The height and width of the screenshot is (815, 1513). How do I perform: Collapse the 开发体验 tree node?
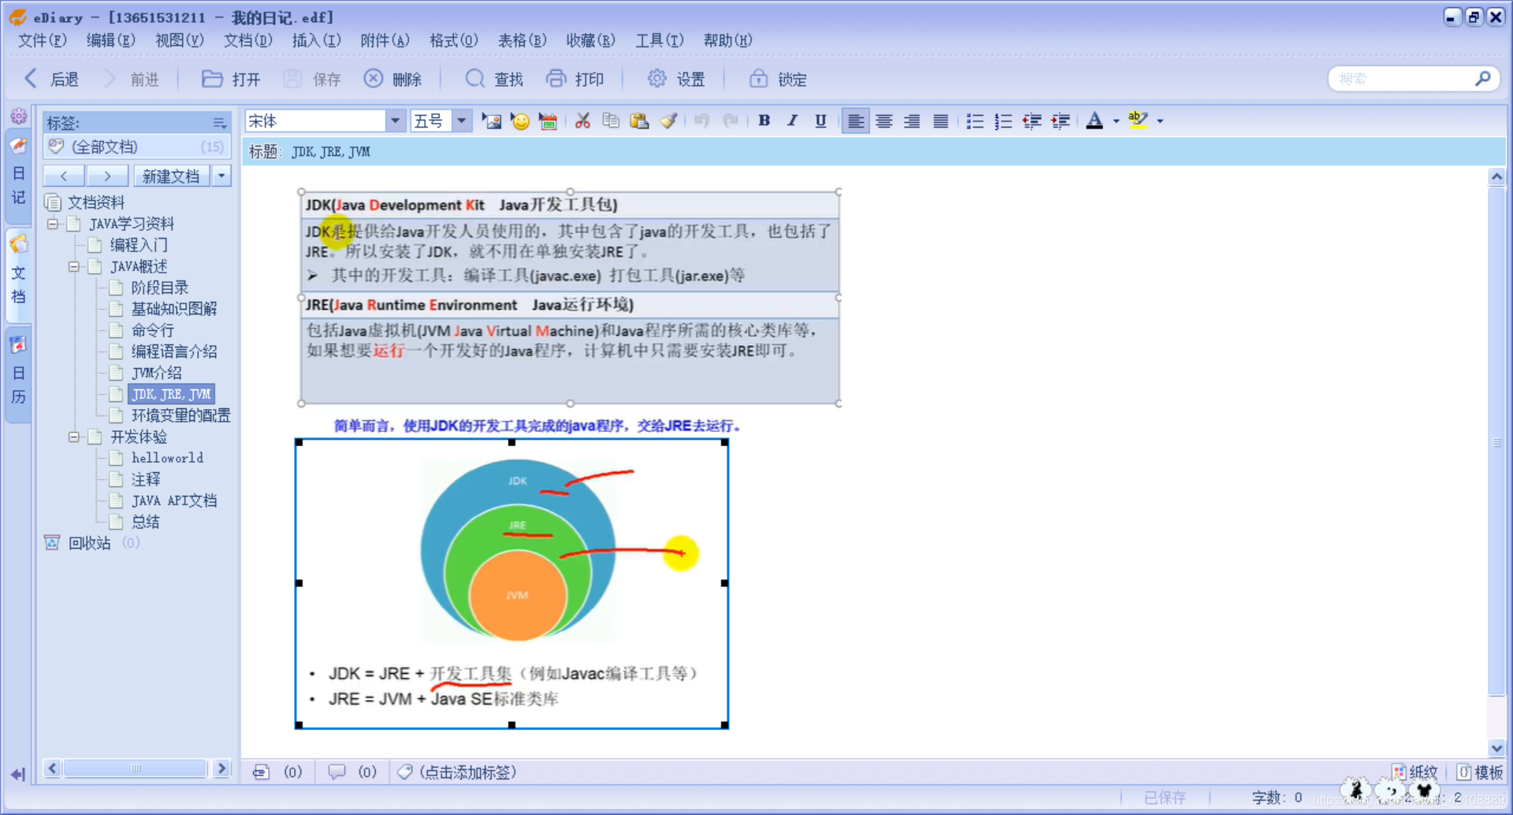[x=74, y=437]
